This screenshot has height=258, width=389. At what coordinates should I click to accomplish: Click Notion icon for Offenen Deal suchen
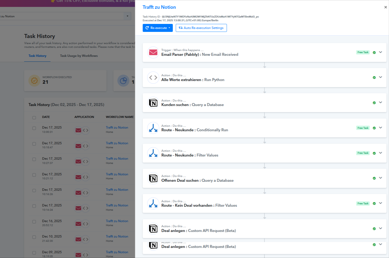tap(153, 179)
